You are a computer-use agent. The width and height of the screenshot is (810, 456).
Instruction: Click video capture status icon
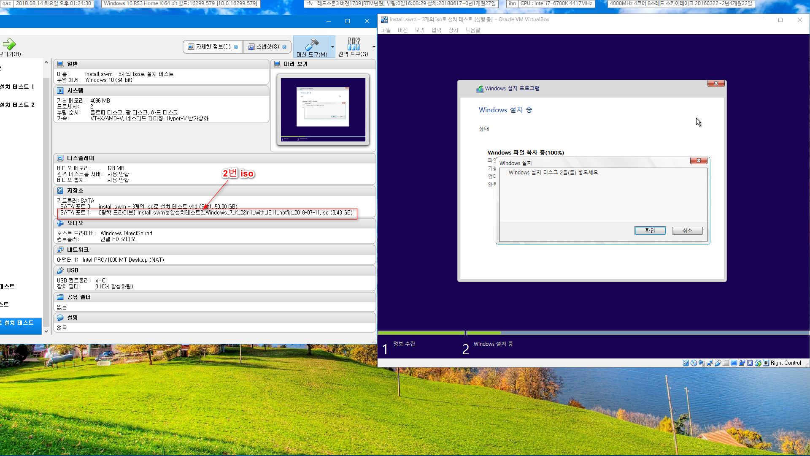click(x=742, y=363)
